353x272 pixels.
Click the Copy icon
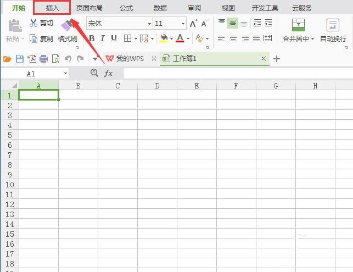click(x=33, y=38)
